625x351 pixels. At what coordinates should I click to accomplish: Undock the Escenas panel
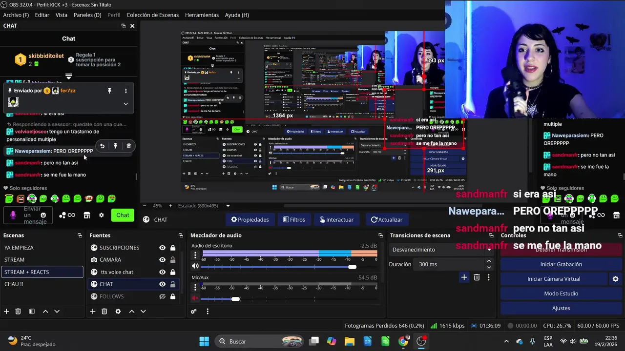point(80,235)
